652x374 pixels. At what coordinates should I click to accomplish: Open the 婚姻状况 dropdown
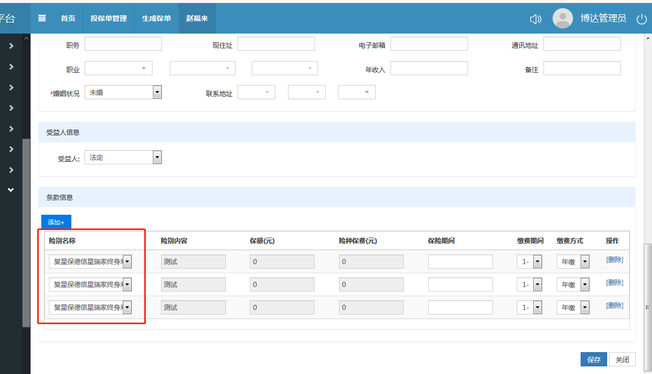[x=158, y=92]
